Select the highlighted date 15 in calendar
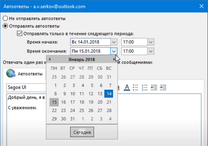 pos(54,102)
